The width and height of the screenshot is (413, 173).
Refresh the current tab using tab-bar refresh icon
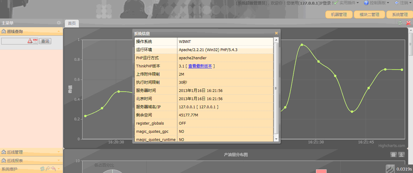point(400,23)
